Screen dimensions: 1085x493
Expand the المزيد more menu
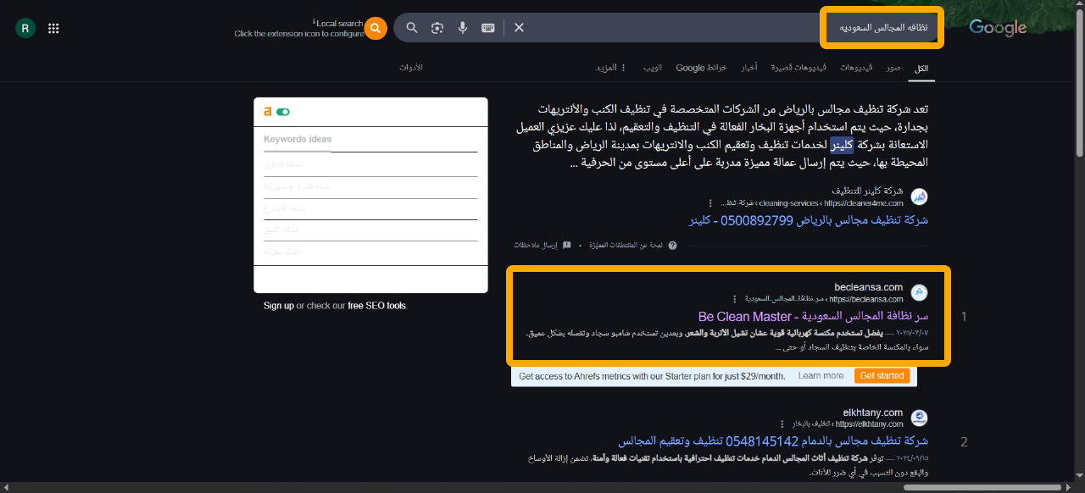(610, 67)
